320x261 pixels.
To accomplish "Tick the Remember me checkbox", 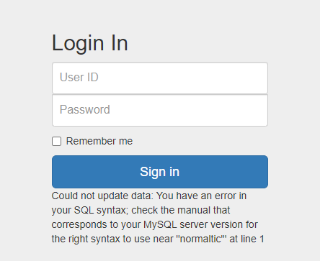I will (57, 142).
